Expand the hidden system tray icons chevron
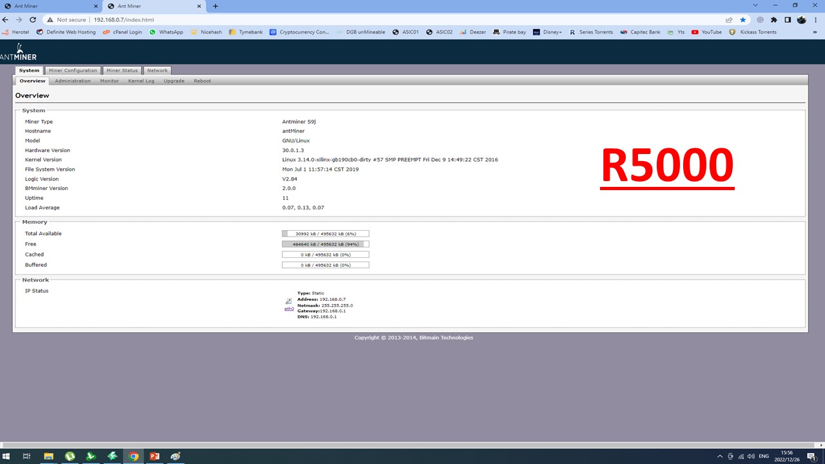825x464 pixels. pyautogui.click(x=720, y=456)
